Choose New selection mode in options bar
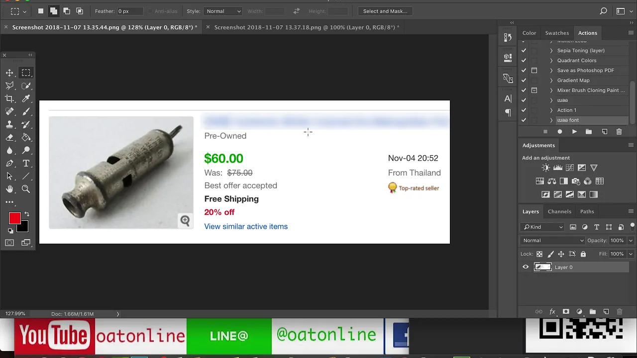 [41, 11]
